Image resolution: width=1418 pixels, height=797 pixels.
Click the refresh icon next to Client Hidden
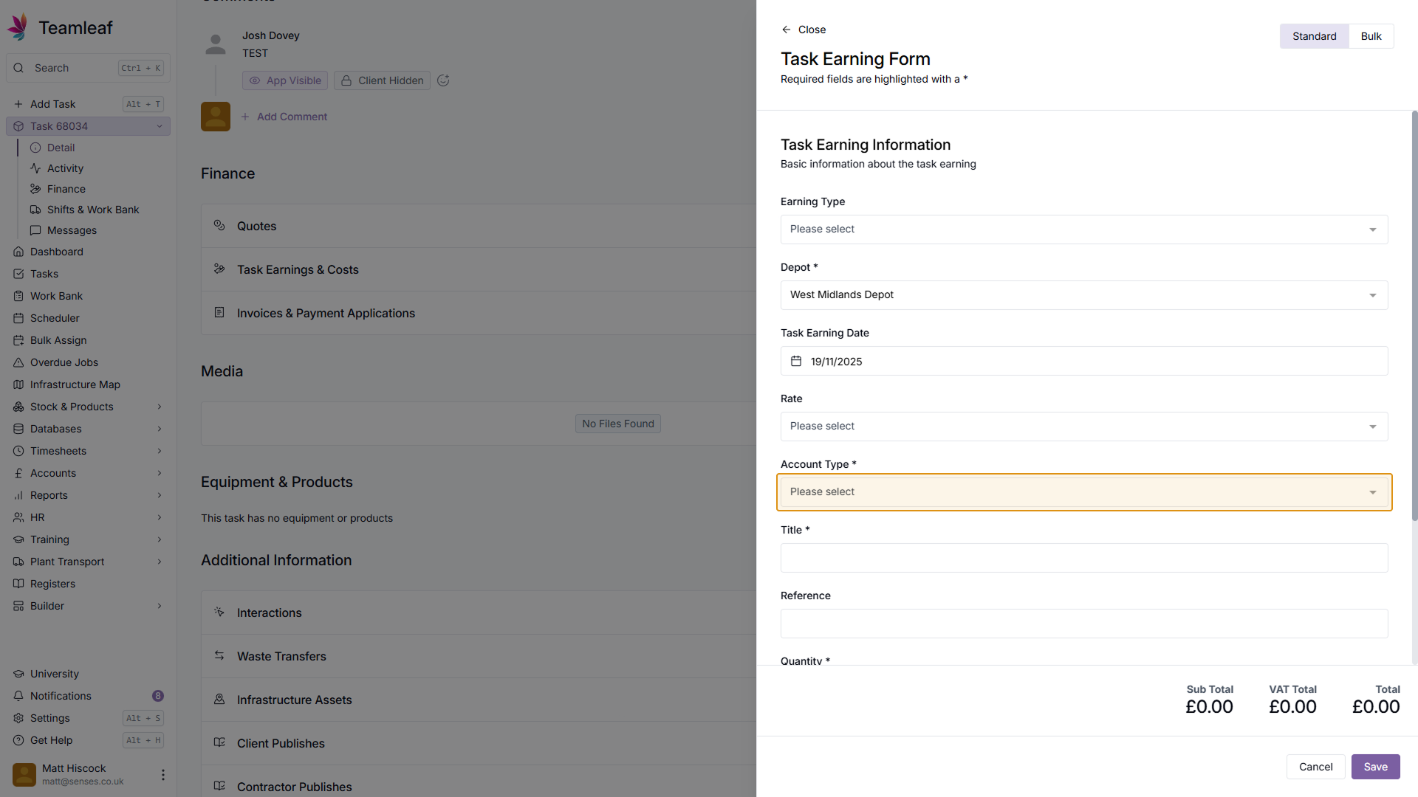click(x=443, y=80)
